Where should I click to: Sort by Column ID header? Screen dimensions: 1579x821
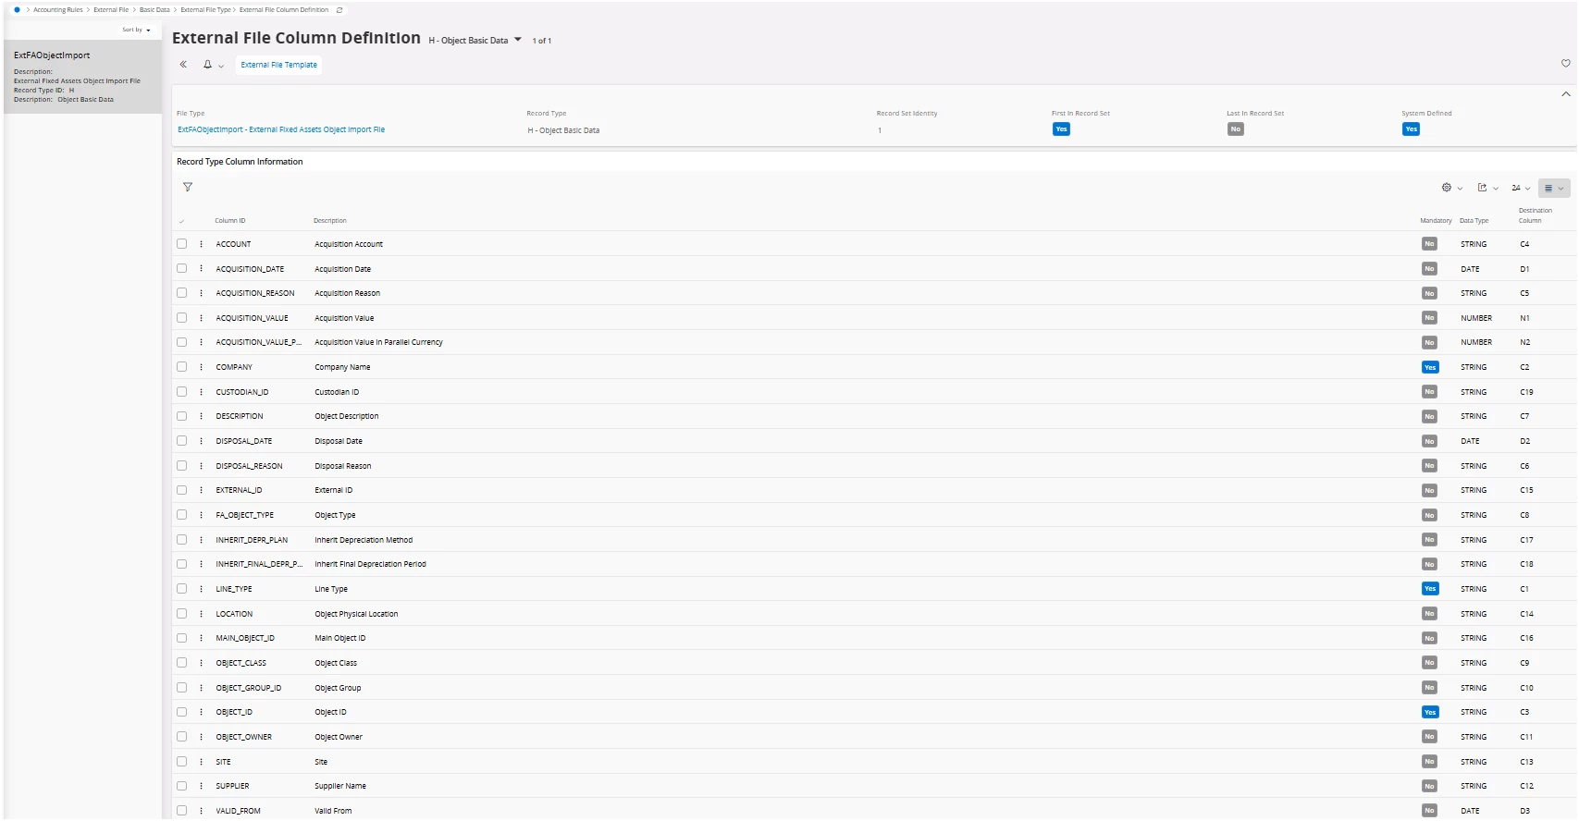click(230, 221)
